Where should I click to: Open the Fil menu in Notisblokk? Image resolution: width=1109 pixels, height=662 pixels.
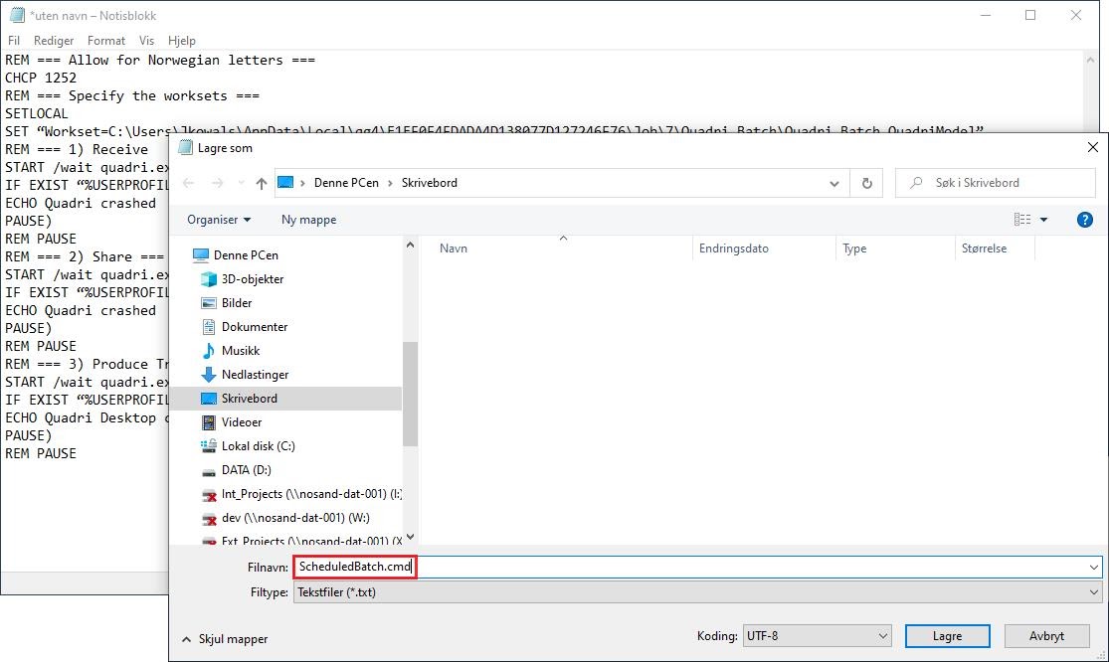pyautogui.click(x=14, y=41)
